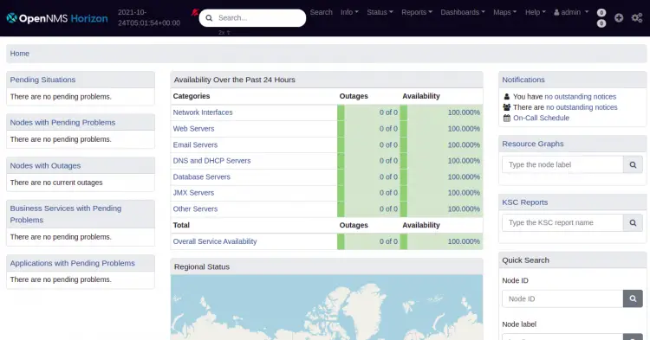
Task: Click the upper notification count badge
Action: [601, 13]
